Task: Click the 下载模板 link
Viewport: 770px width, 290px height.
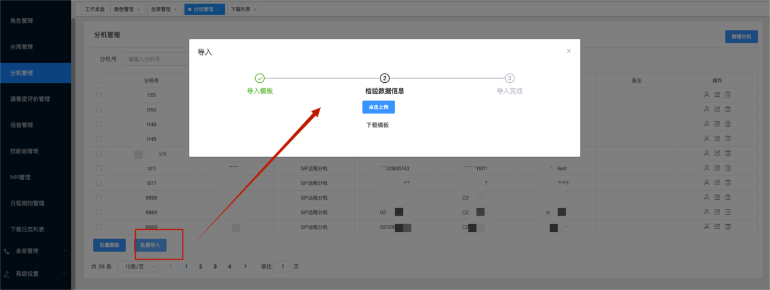Action: click(377, 125)
